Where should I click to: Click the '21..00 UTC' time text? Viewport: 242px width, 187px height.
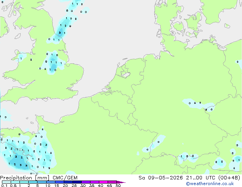200,178
